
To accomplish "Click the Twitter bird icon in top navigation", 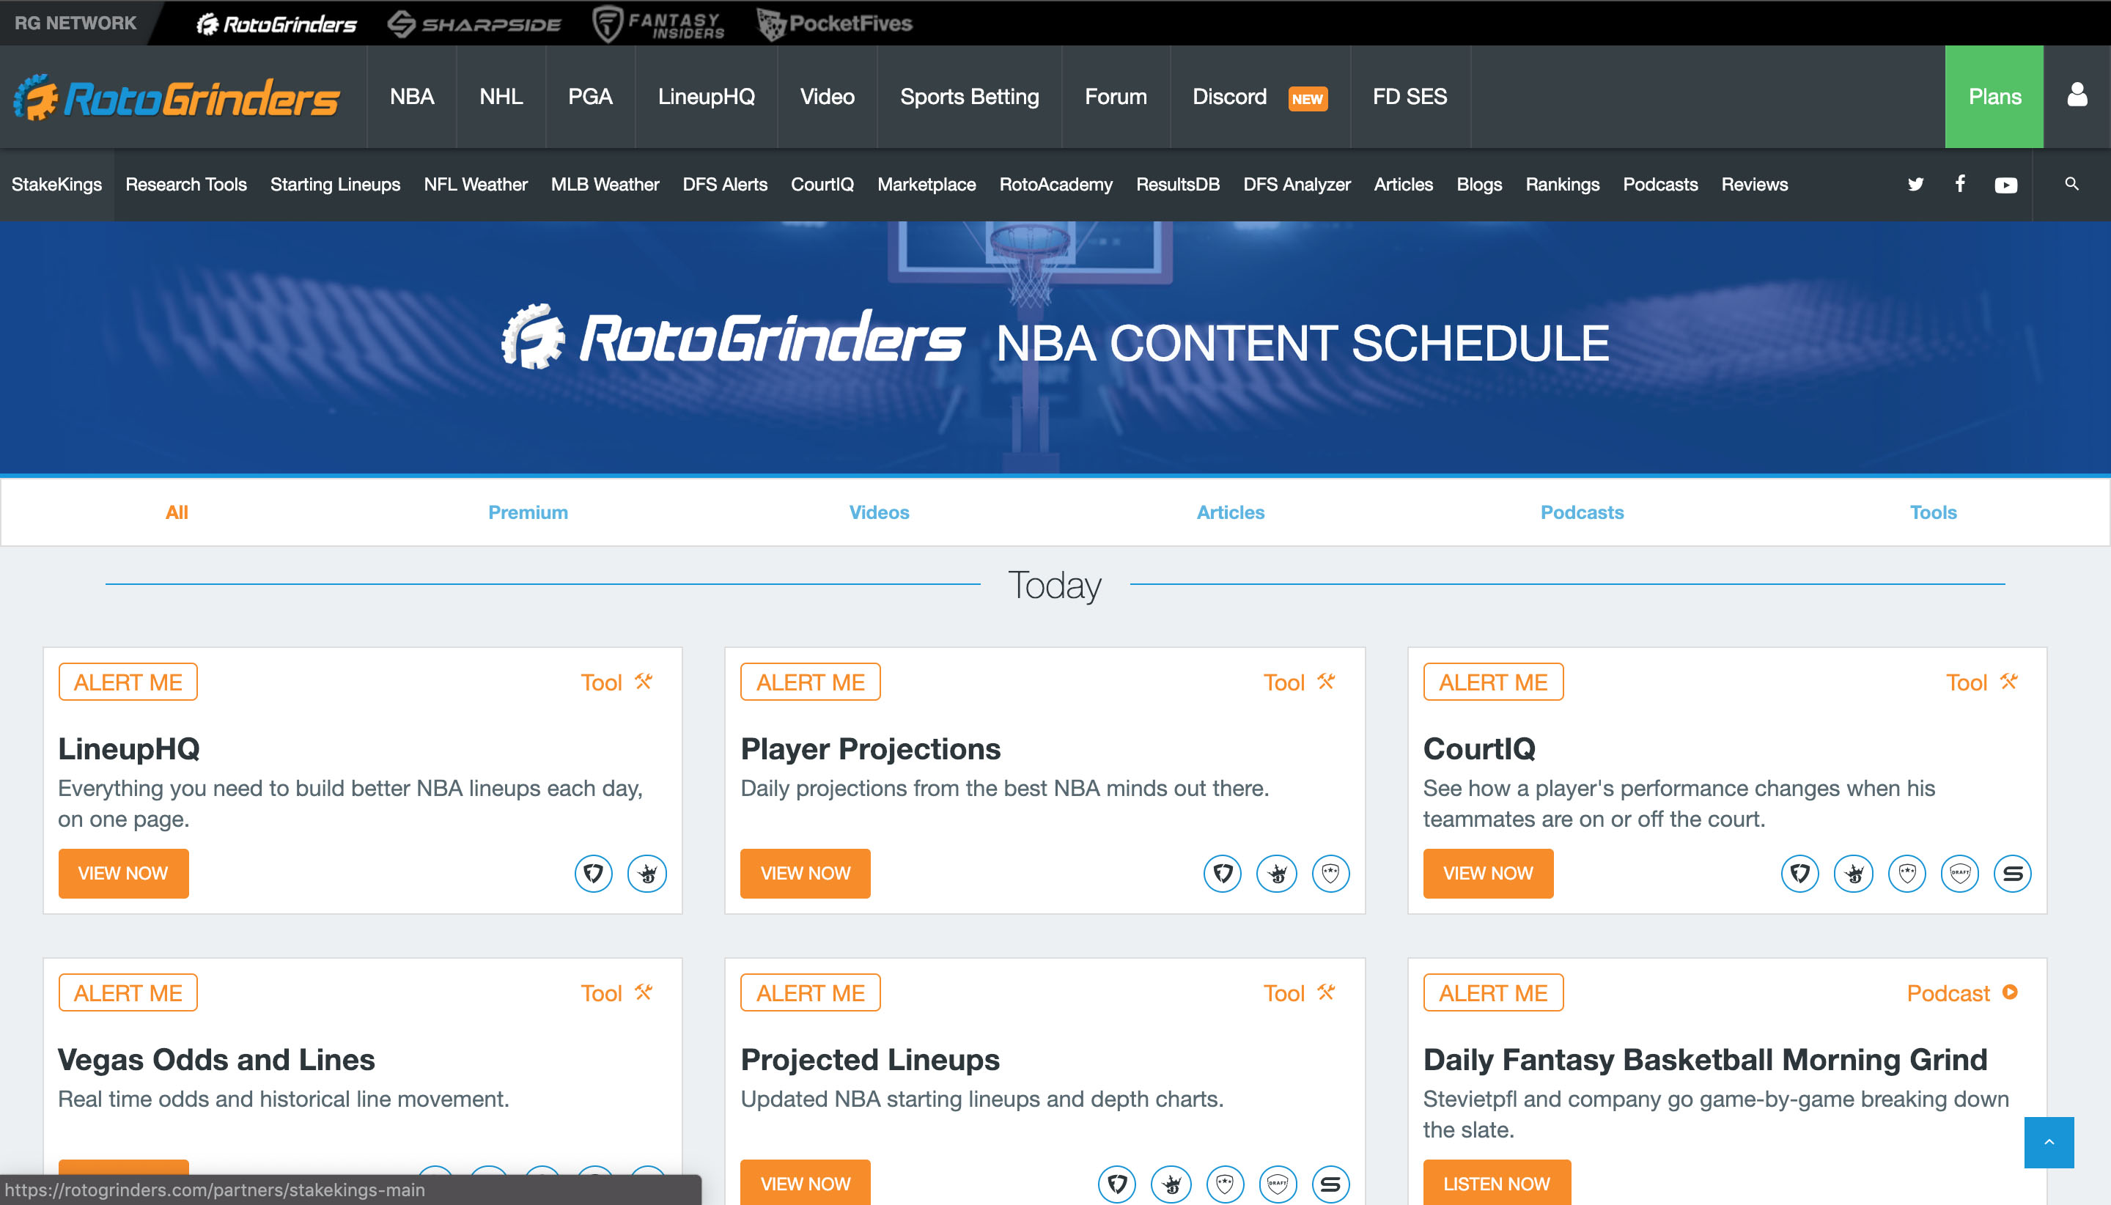I will pyautogui.click(x=1915, y=184).
